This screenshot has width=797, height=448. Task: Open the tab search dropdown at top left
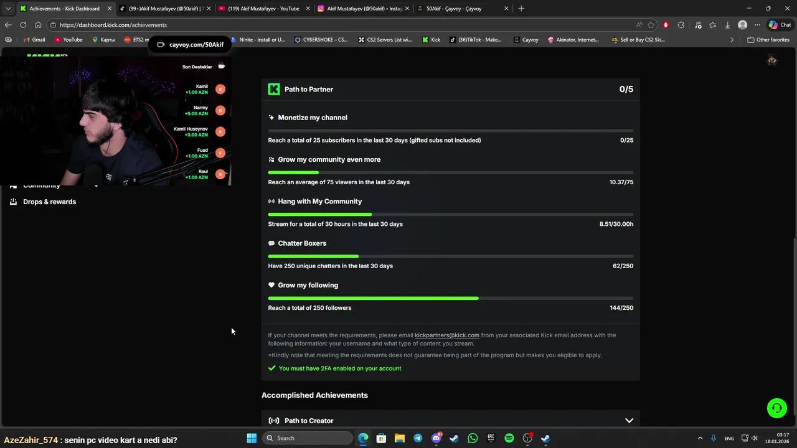tap(8, 9)
